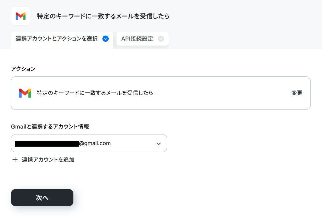Expand the account dropdown chevron arrow
Viewport: 322px width, 224px height.
pyautogui.click(x=159, y=144)
